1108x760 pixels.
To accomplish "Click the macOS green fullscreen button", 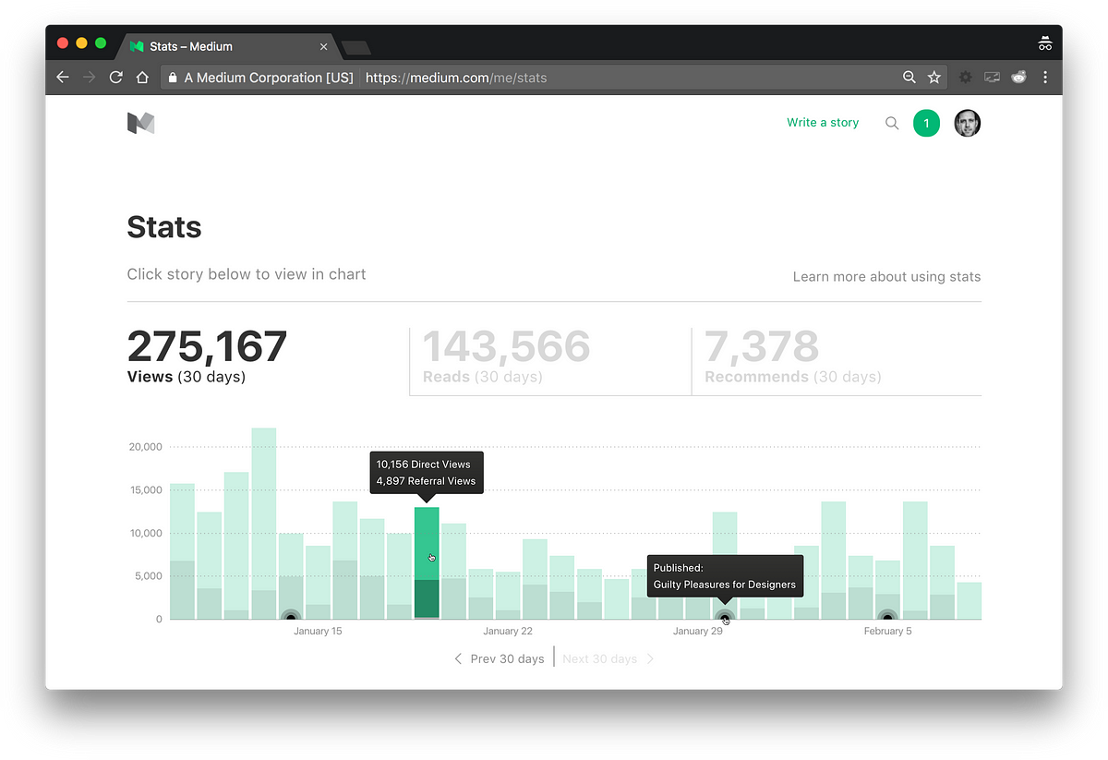I will [x=101, y=43].
